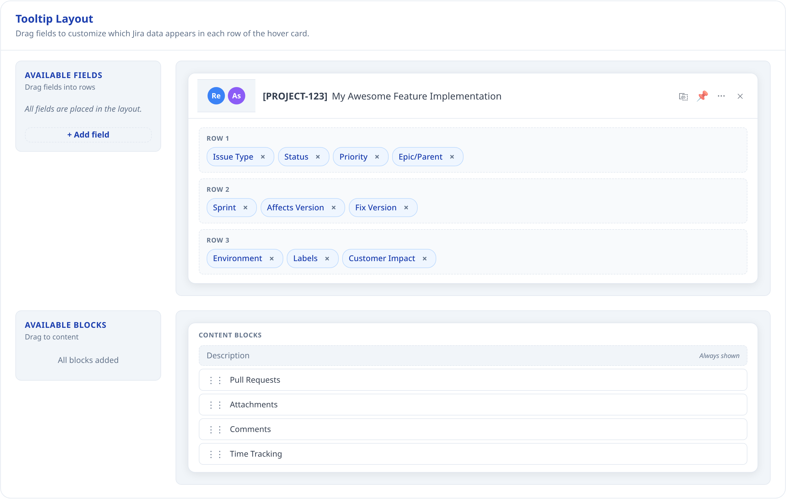Click the drag handle beside Pull Requests
Screen dimensions: 786x499
(215, 380)
